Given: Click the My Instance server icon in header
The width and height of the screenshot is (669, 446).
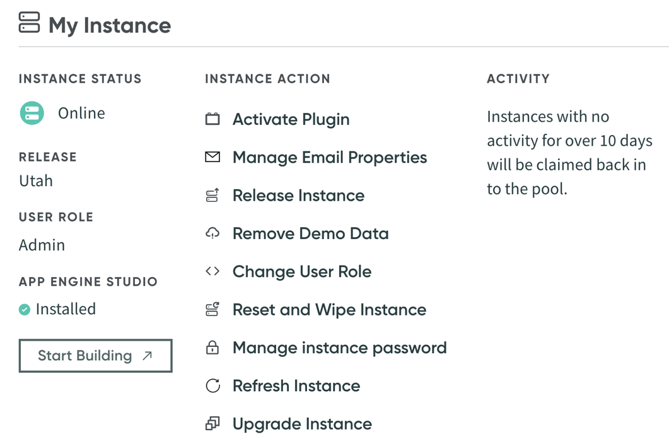Looking at the screenshot, I should pos(28,24).
